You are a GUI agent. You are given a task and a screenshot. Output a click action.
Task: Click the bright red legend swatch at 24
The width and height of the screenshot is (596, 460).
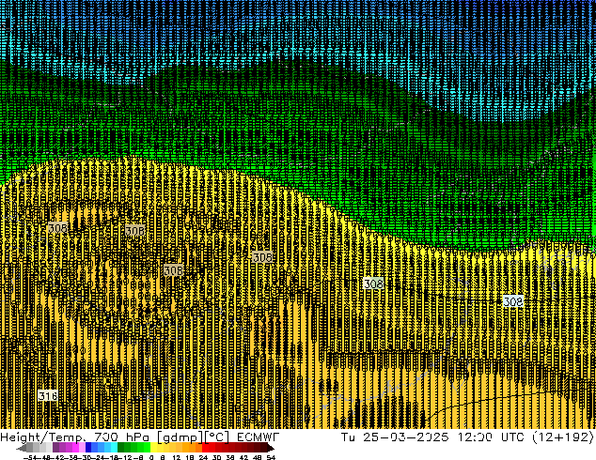206,448
